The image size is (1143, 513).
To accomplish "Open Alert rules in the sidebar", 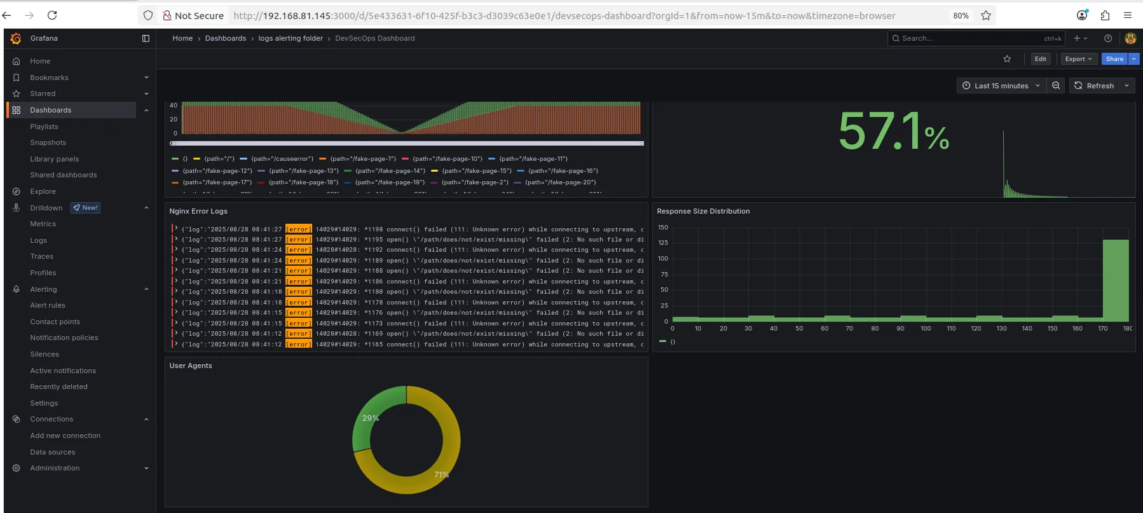I will (x=48, y=305).
